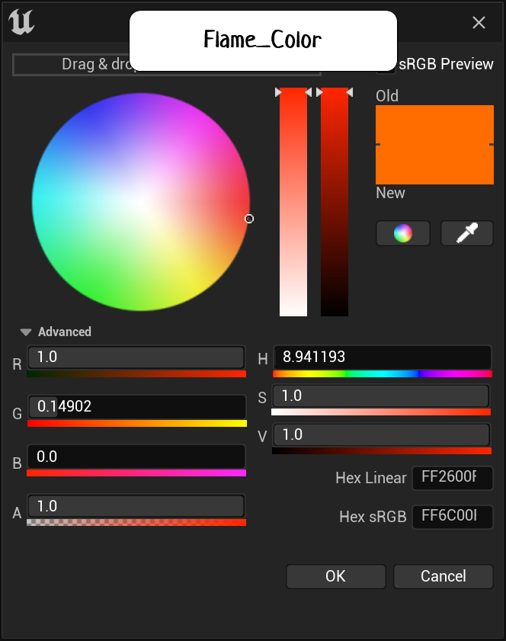Click the color wheel selection marker
The image size is (506, 641).
click(x=249, y=219)
